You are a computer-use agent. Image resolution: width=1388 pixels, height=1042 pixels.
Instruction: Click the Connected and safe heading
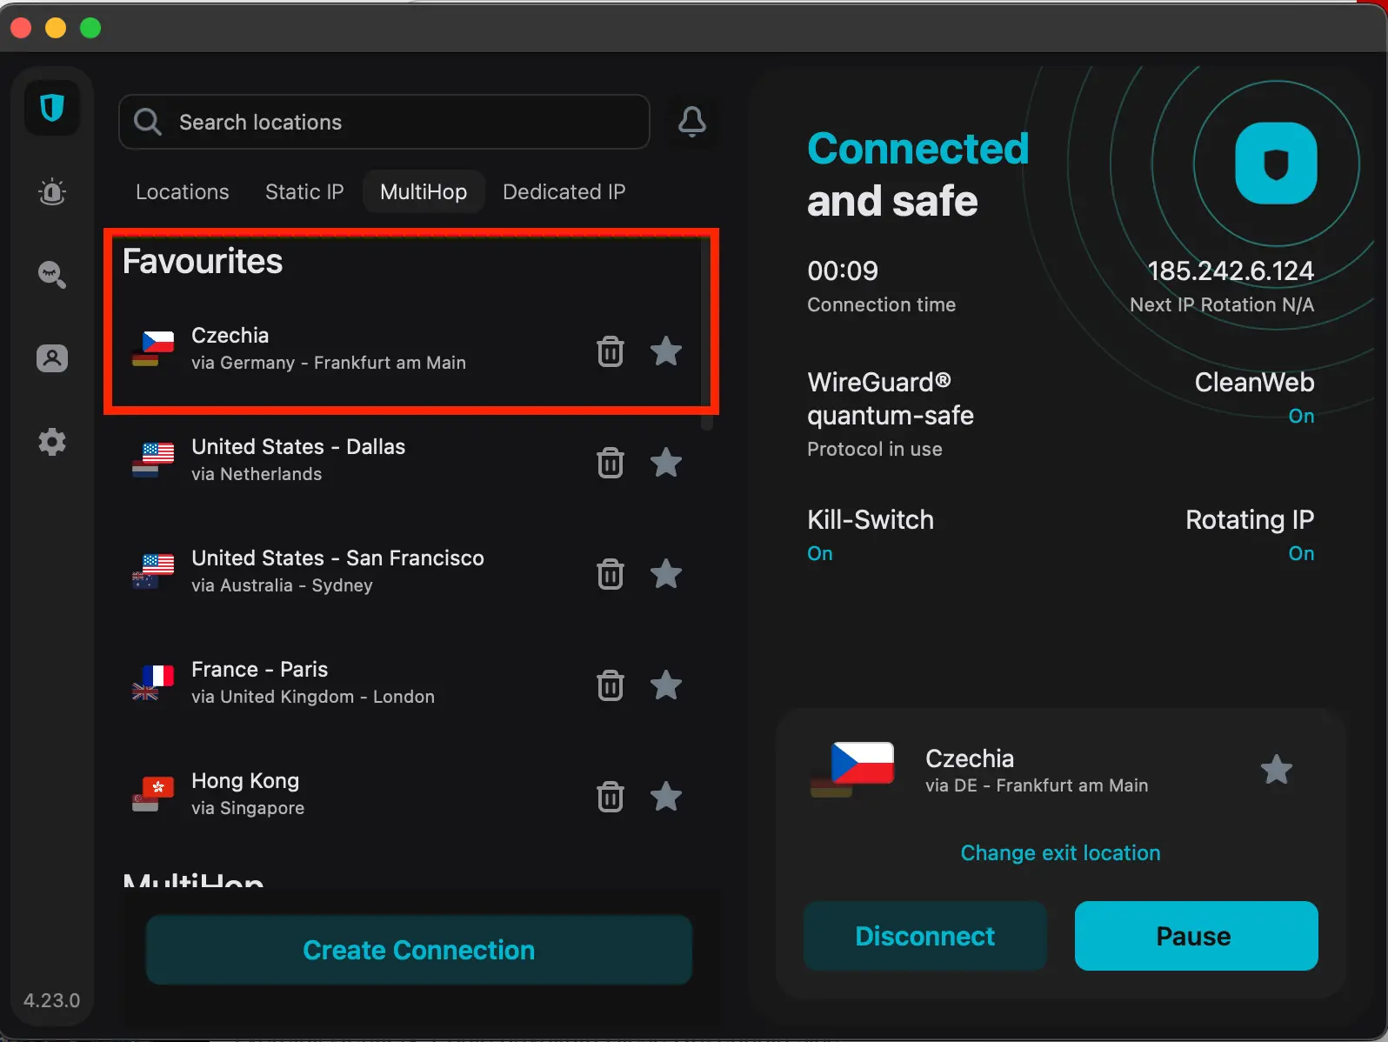pos(918,174)
